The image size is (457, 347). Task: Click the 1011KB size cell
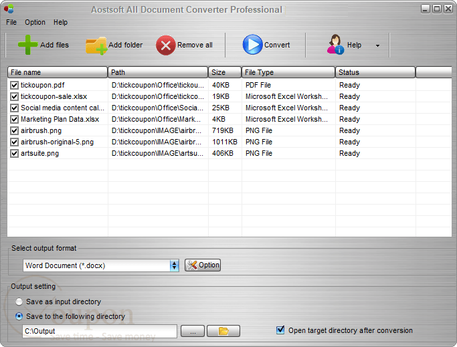pyautogui.click(x=225, y=142)
